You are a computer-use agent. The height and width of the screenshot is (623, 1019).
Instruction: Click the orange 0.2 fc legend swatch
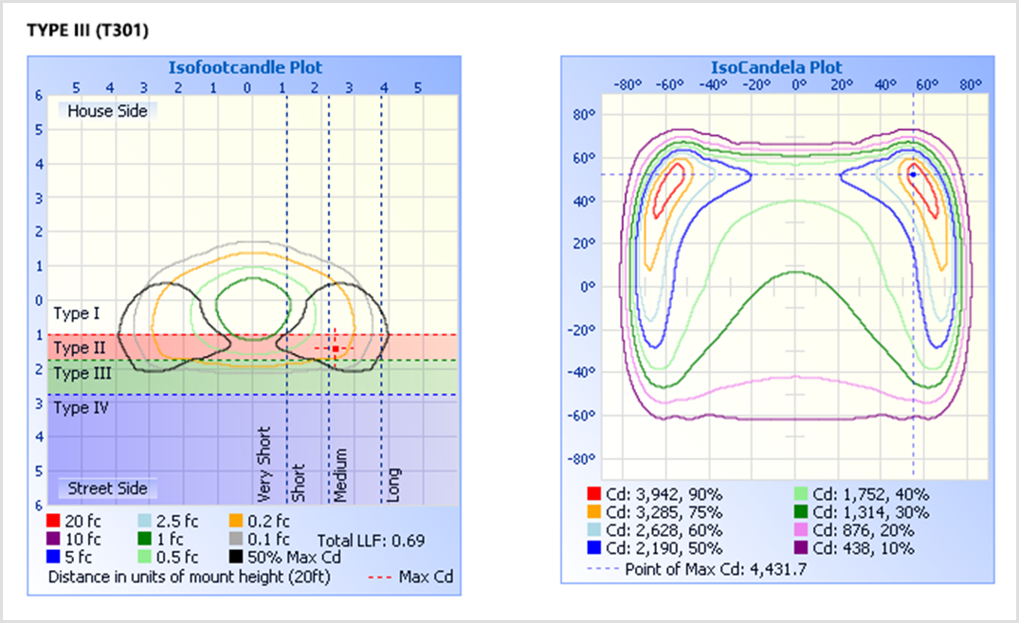coord(236,521)
